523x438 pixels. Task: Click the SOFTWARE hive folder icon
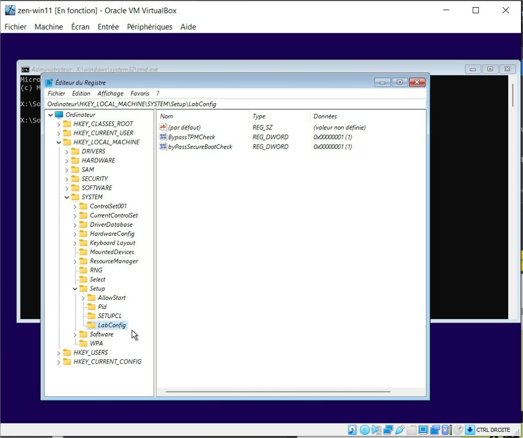pos(76,188)
